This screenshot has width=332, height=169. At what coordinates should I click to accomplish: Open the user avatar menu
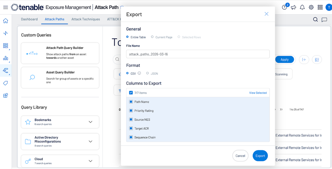coord(329,7)
